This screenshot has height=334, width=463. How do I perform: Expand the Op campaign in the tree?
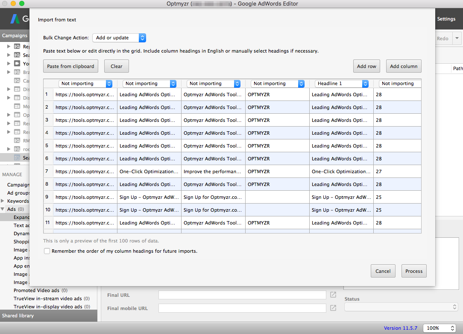click(9, 115)
